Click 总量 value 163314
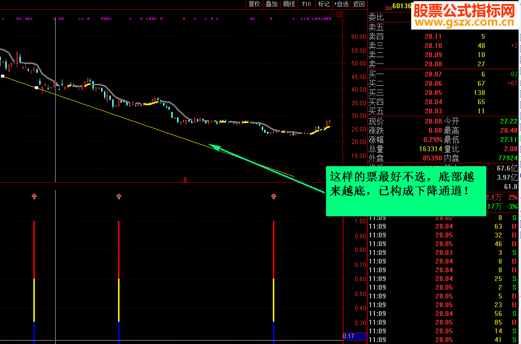The width and height of the screenshot is (521, 344). pos(430,149)
